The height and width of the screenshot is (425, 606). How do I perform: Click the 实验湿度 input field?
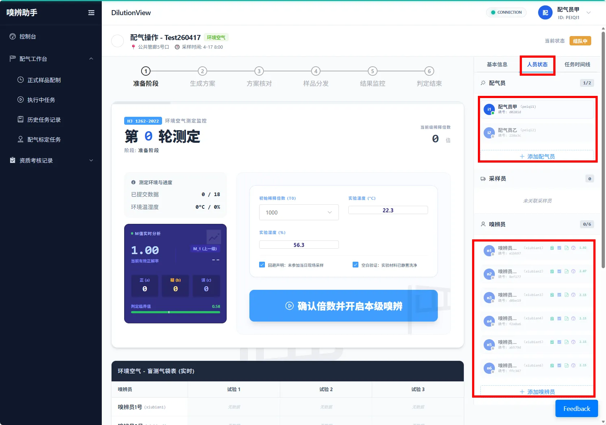click(x=299, y=245)
